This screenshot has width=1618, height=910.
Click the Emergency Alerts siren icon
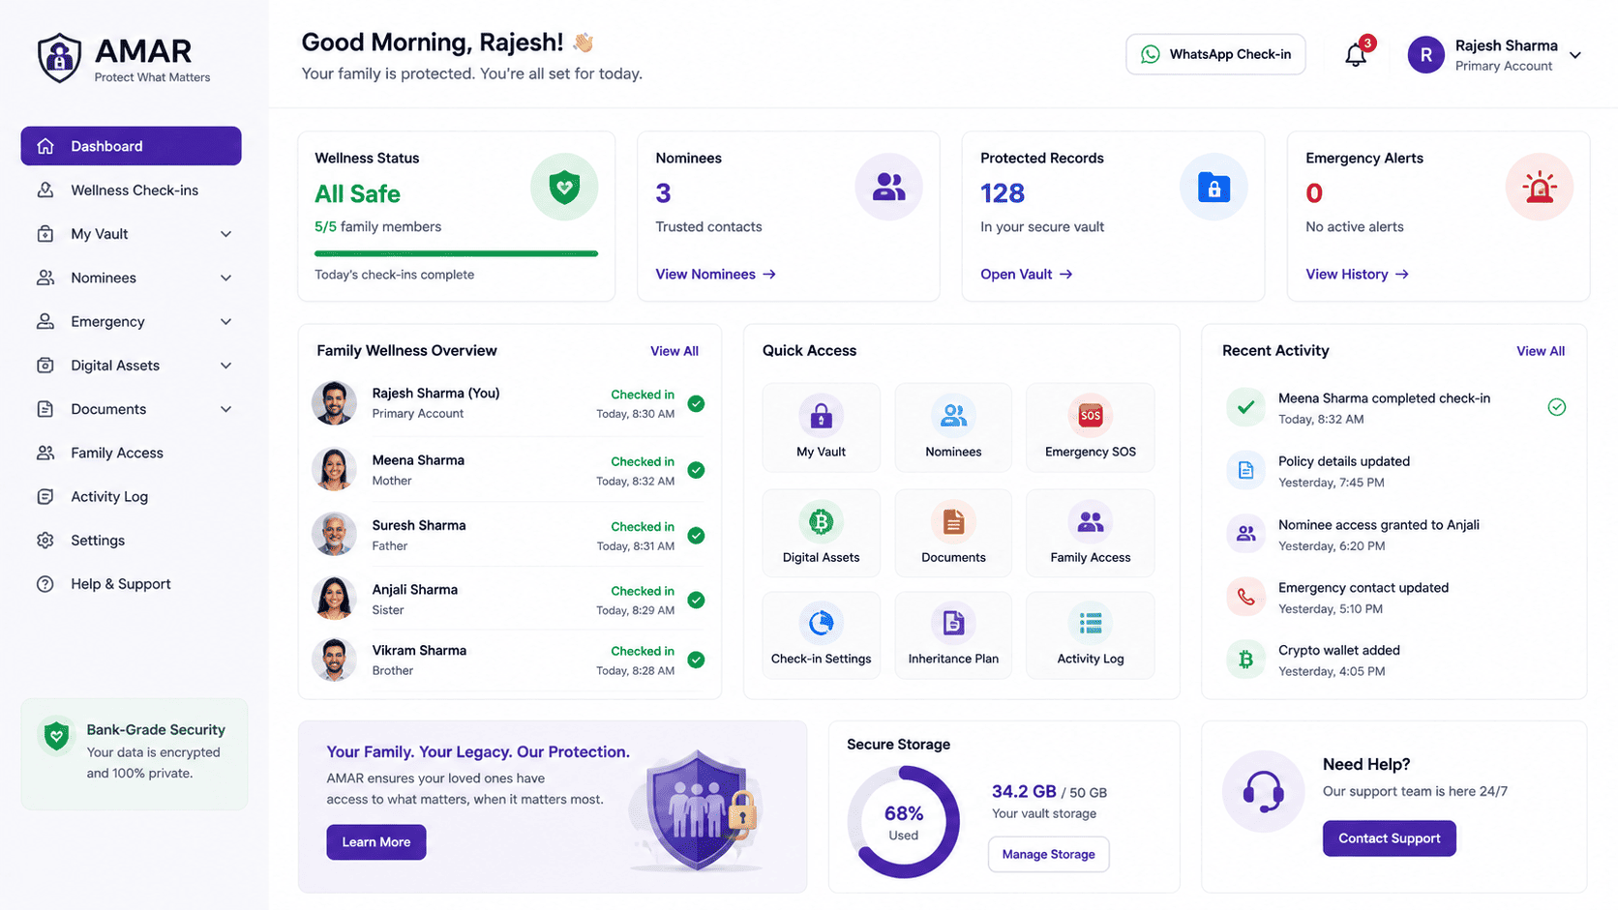[x=1539, y=187]
